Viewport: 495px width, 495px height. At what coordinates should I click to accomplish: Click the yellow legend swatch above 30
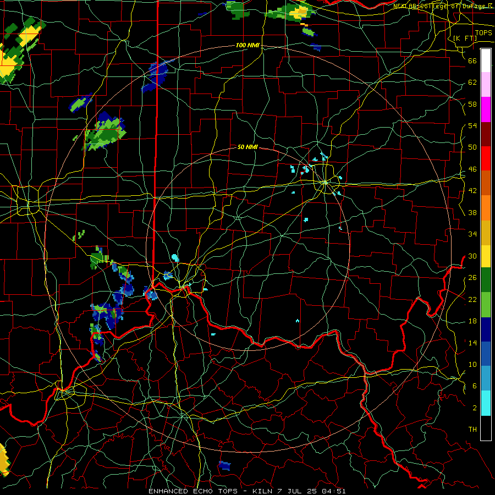point(486,256)
